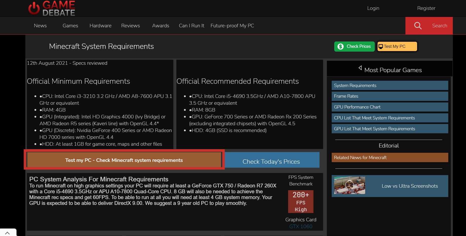Click Official Minimum Requirements heading
This screenshot has width=466, height=236.
pyautogui.click(x=78, y=81)
